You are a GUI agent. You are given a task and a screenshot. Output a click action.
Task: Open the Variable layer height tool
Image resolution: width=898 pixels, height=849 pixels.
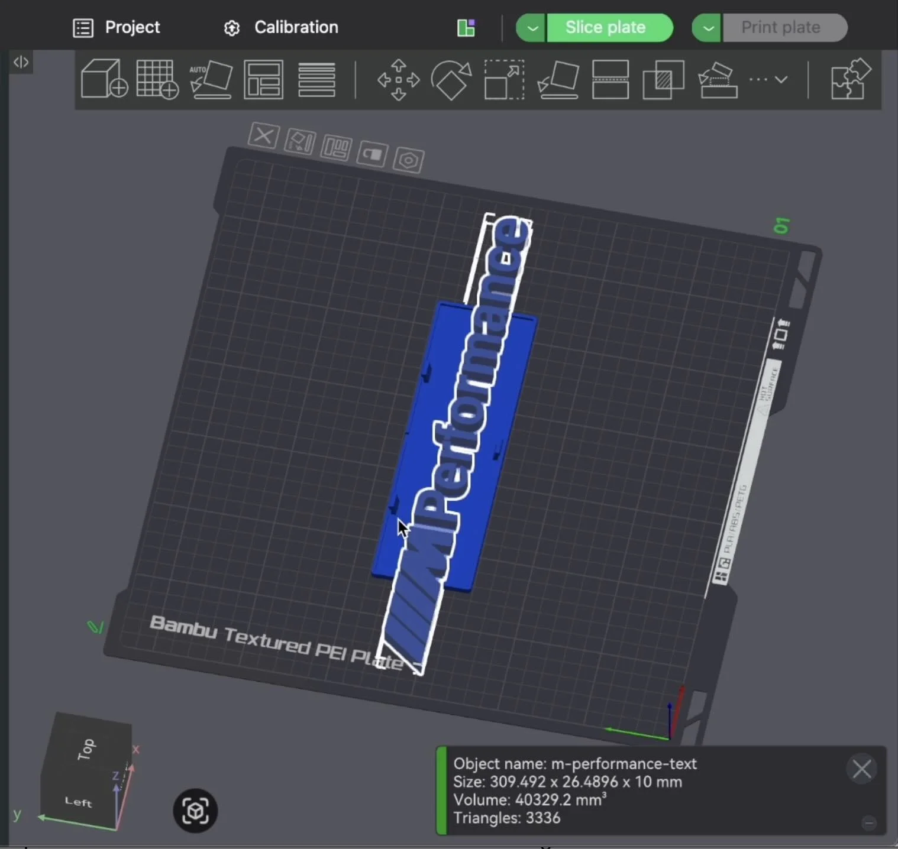coord(316,79)
